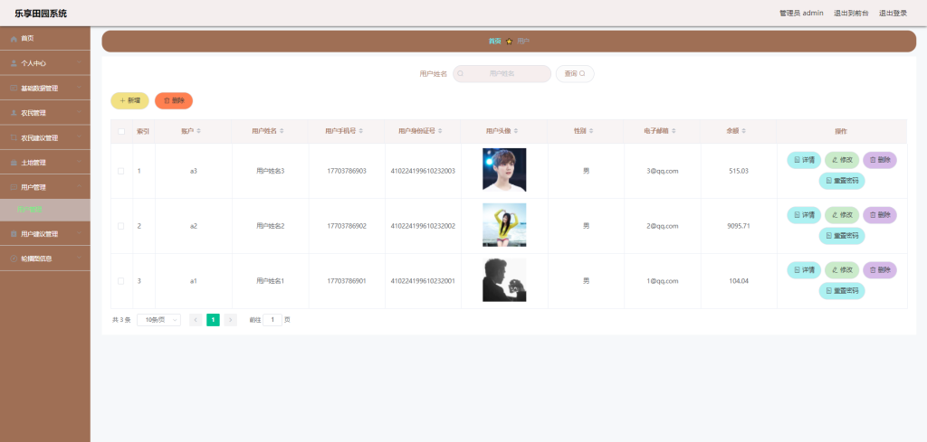Image resolution: width=927 pixels, height=442 pixels.
Task: Expand the 土地管理 sidebar menu
Action: click(45, 163)
